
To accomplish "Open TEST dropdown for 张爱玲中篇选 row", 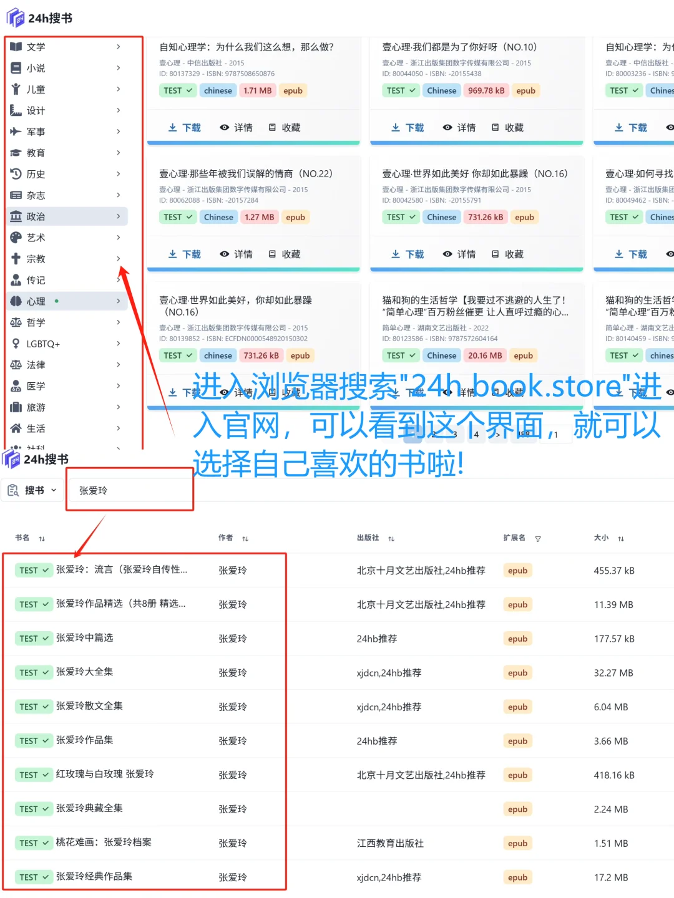I will pyautogui.click(x=34, y=639).
